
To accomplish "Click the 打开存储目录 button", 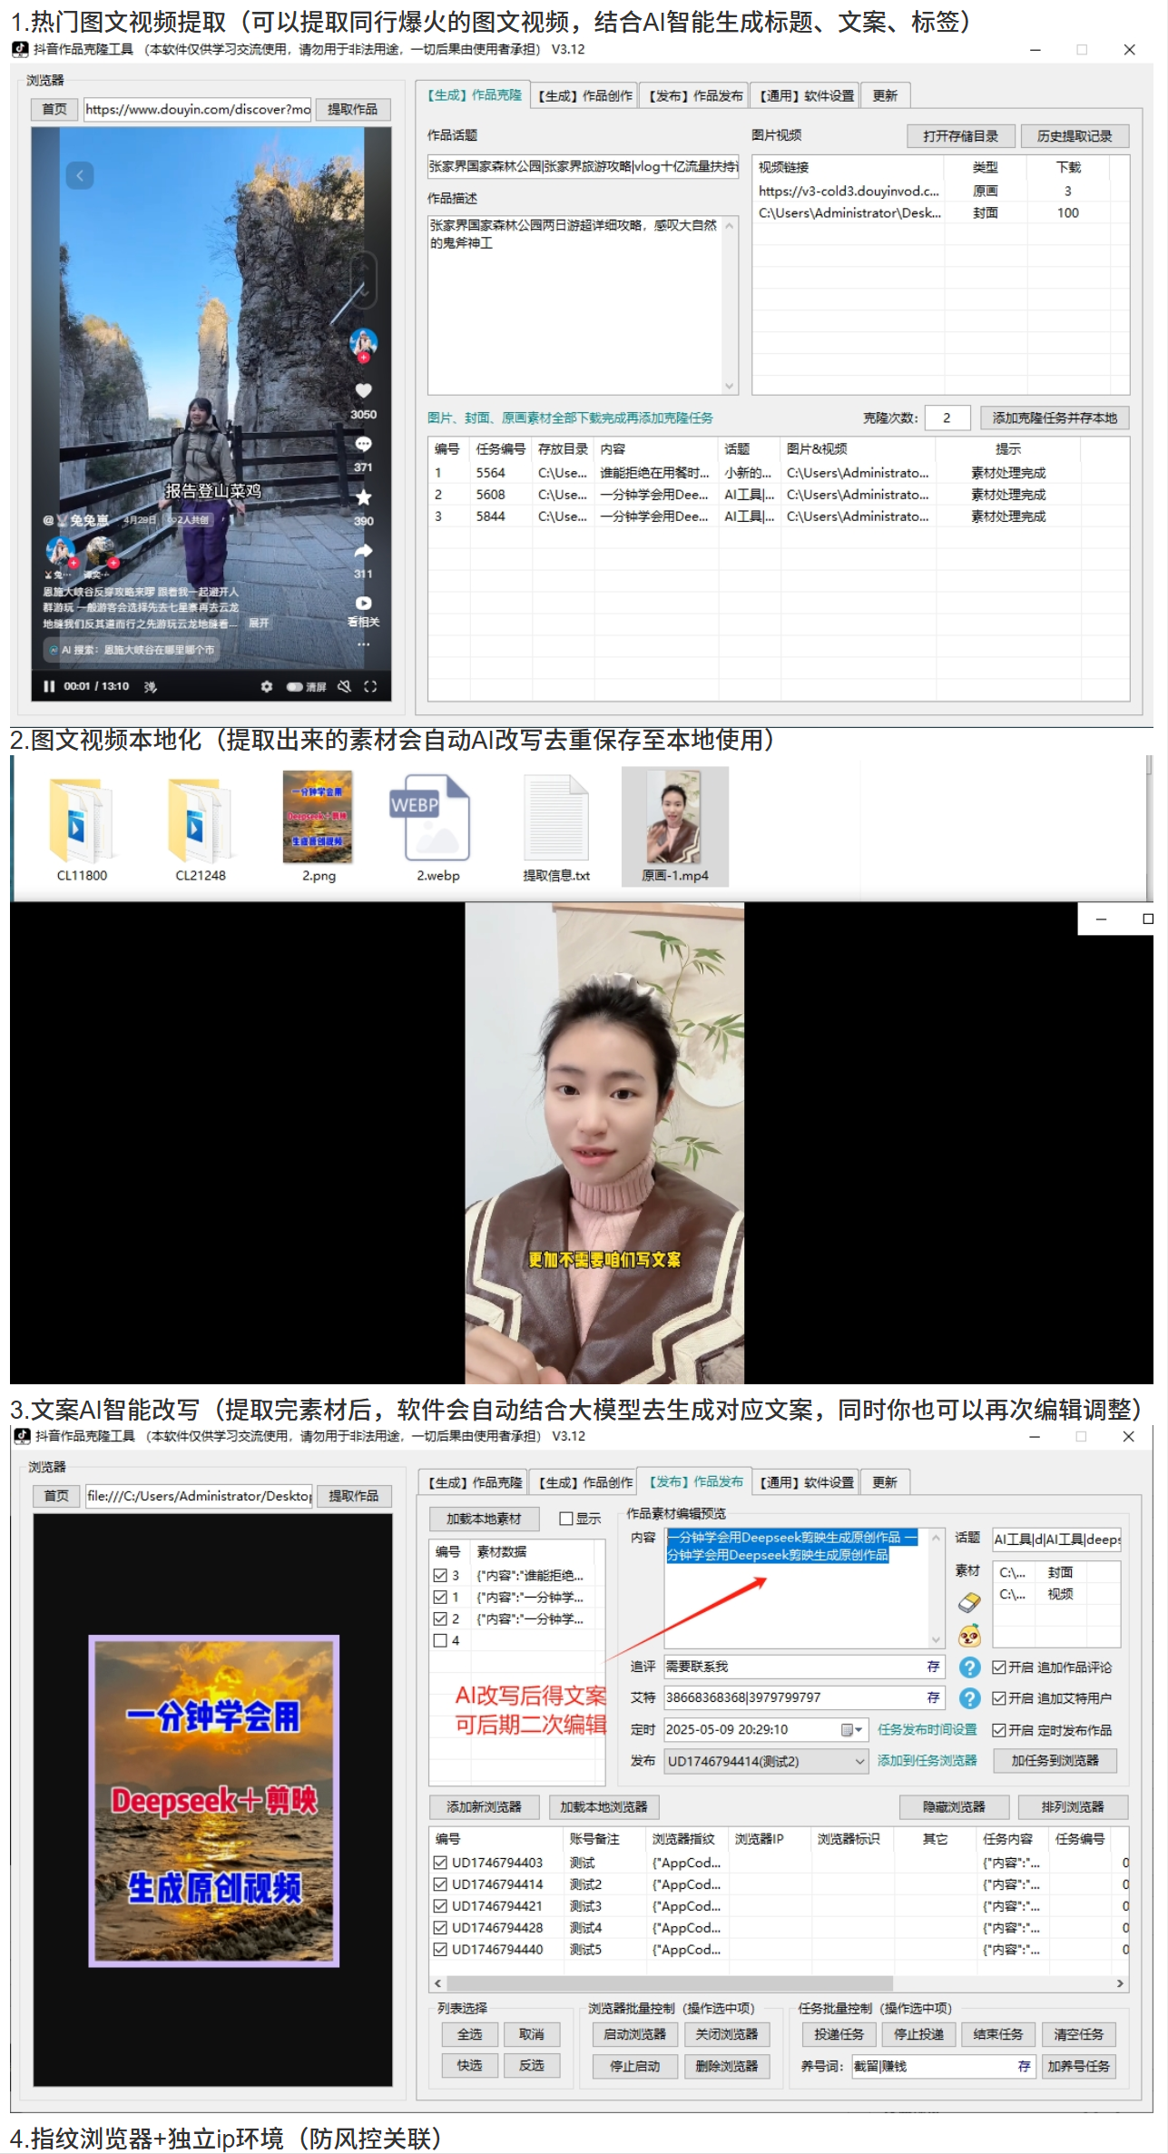I will point(961,136).
